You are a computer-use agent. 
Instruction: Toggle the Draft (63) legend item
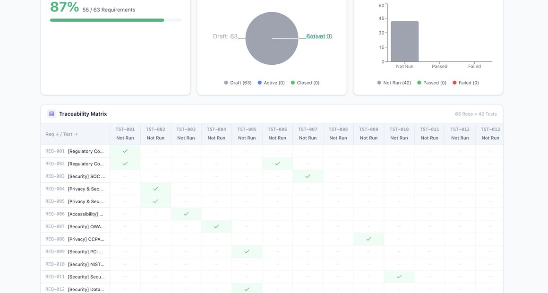pos(238,83)
